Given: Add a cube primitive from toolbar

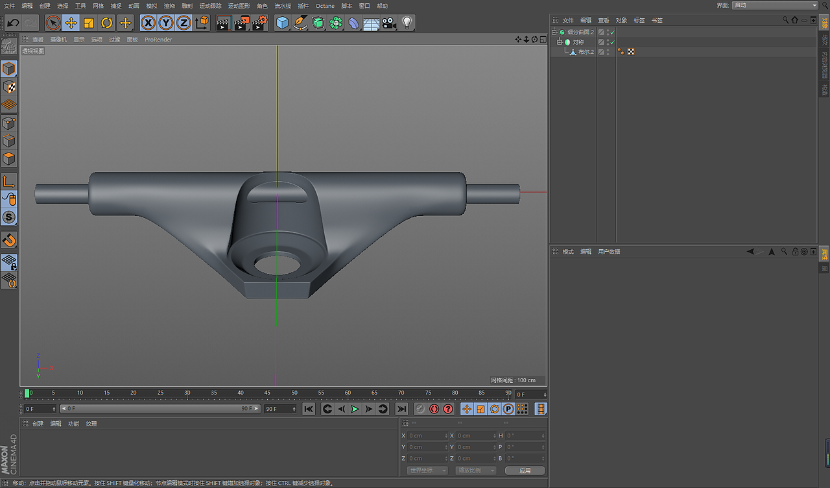Looking at the screenshot, I should click(282, 23).
